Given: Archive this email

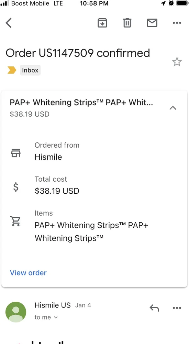Looking at the screenshot, I should pyautogui.click(x=102, y=23).
